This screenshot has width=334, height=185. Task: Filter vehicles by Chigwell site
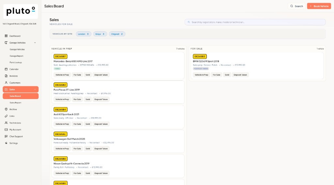click(x=117, y=34)
